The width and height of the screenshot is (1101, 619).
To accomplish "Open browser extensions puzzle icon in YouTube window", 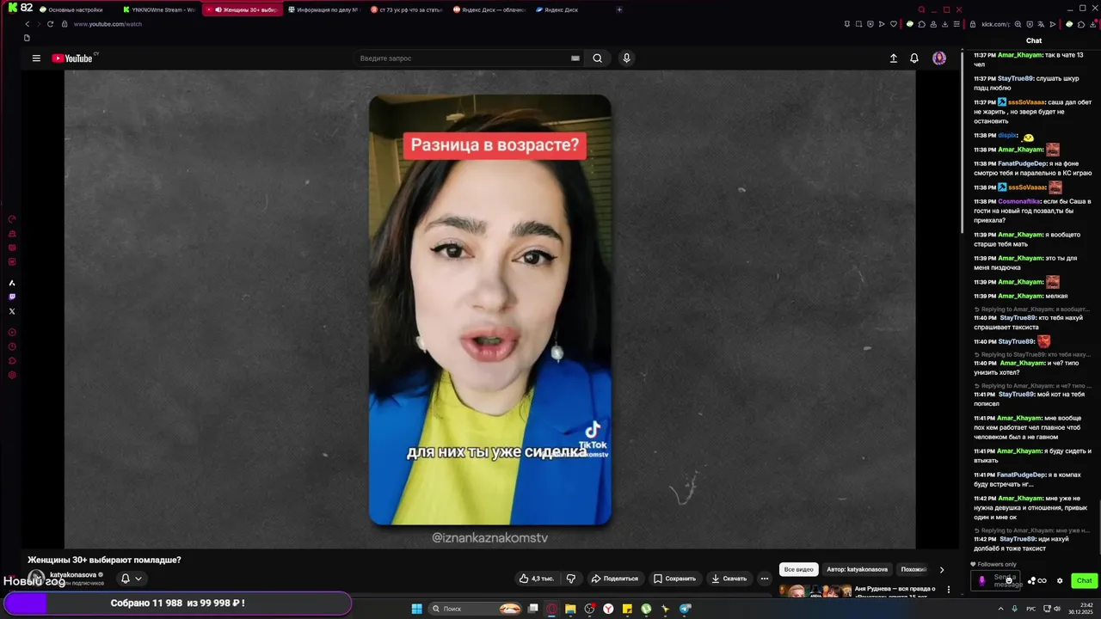I will 920,24.
